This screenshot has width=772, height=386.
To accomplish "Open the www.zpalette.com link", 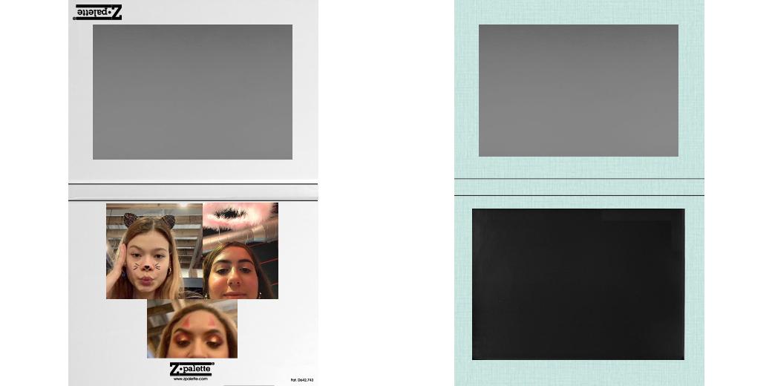I will tap(192, 379).
